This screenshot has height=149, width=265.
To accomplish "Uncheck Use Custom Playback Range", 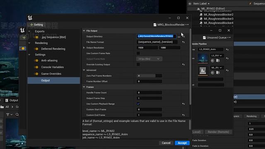I will [138, 104].
